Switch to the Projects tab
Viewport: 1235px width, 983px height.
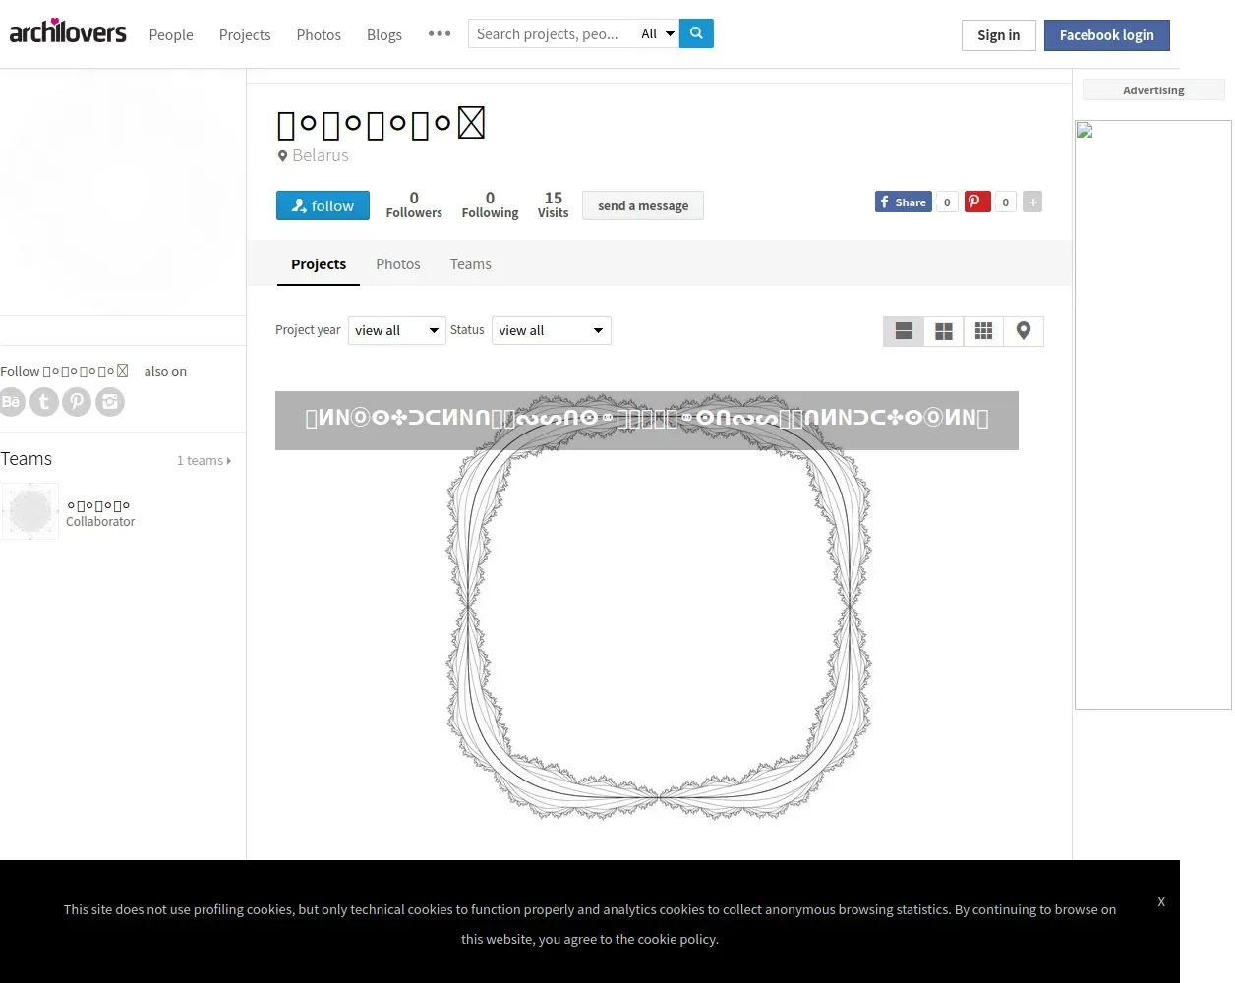(x=319, y=264)
